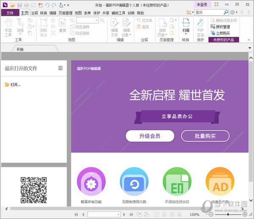
Task: Click the Not logged in (未登录) button
Action: coord(202,5)
